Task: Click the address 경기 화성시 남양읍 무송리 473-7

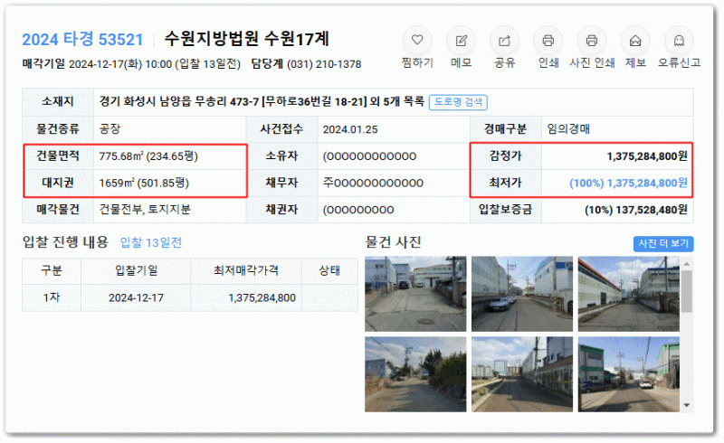Action: point(179,101)
